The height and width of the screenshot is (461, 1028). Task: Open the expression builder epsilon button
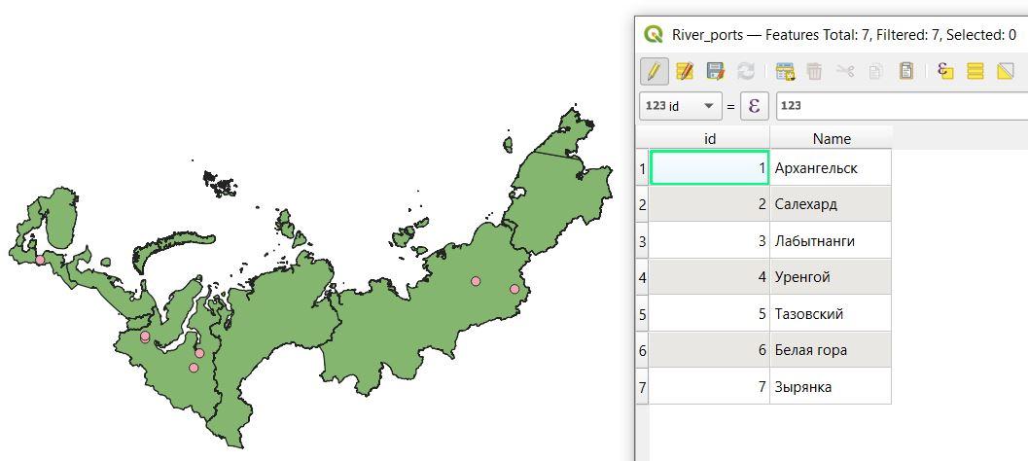coord(755,105)
